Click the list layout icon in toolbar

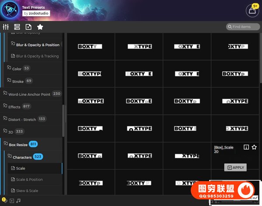(17, 27)
